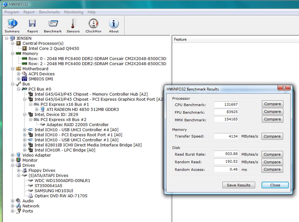The image size is (299, 222).
Task: Expand the Audio node
Action: click(x=13, y=201)
